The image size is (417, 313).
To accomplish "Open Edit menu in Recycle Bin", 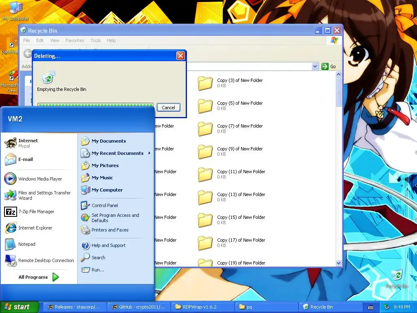I will [x=40, y=40].
